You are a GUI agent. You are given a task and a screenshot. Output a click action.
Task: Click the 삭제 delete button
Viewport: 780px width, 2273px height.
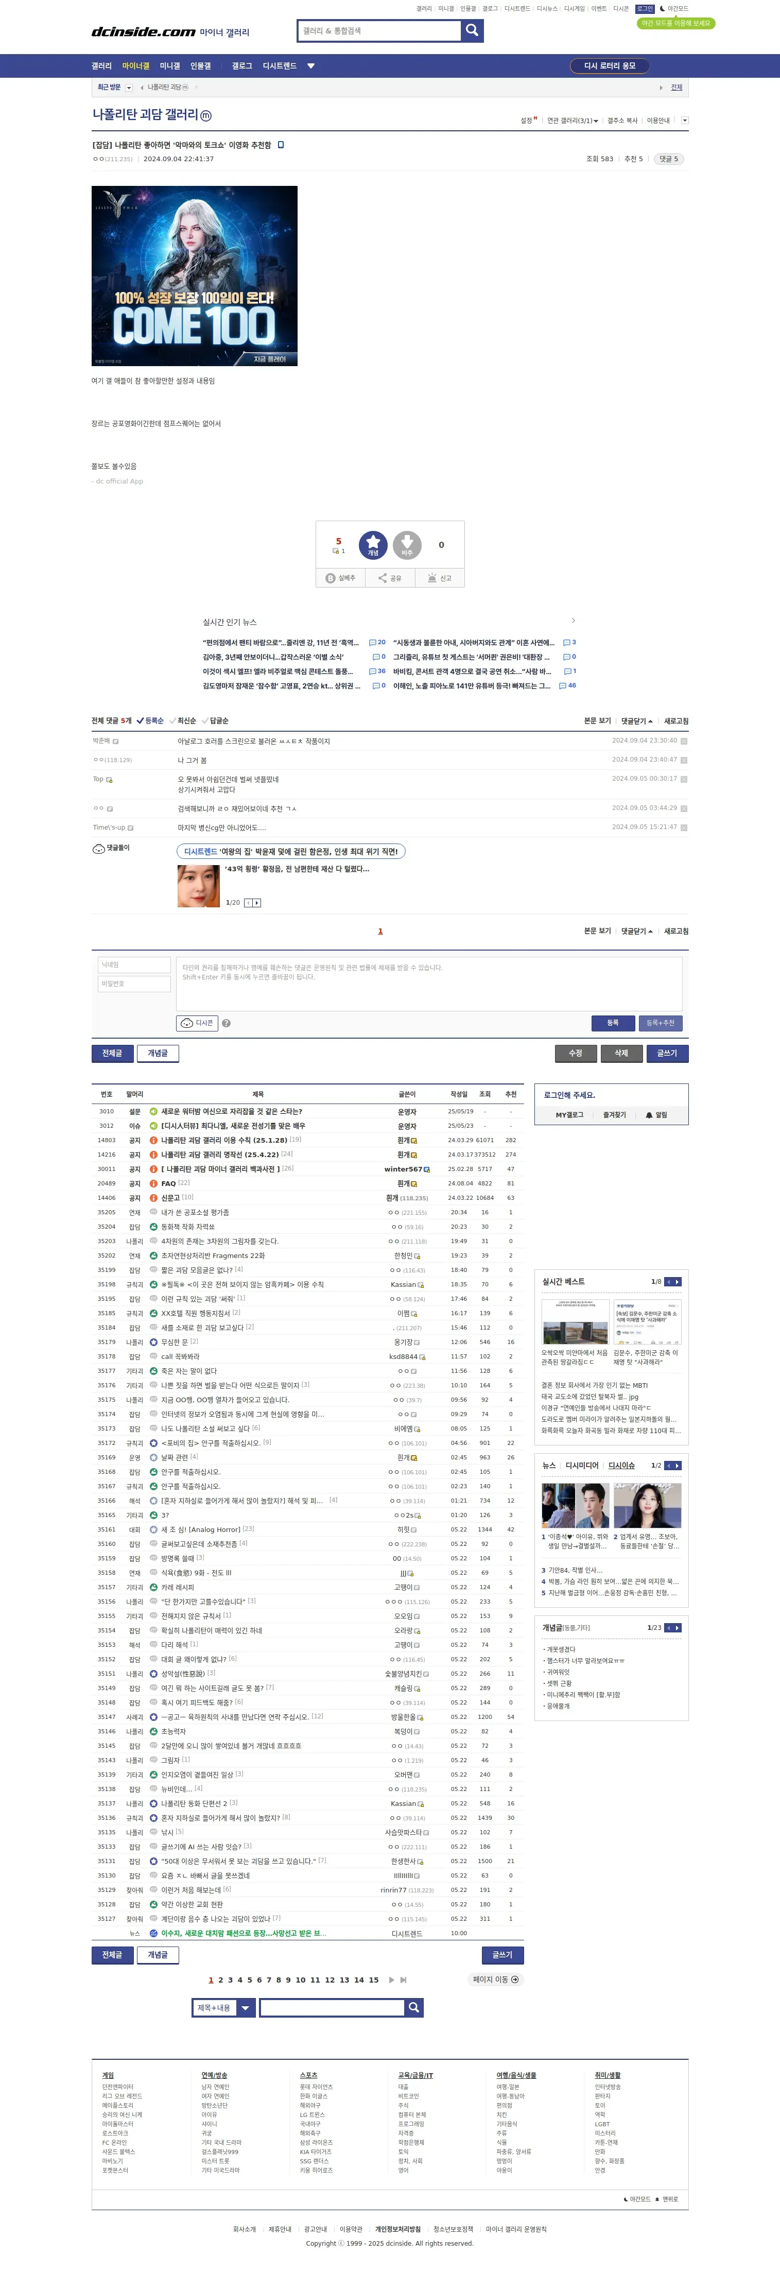(621, 1054)
